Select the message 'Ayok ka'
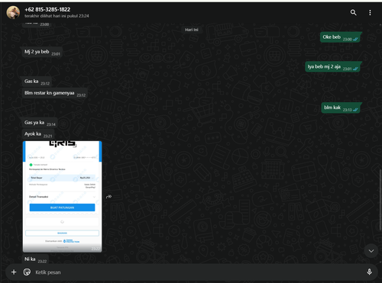This screenshot has height=283, width=382. (38, 134)
